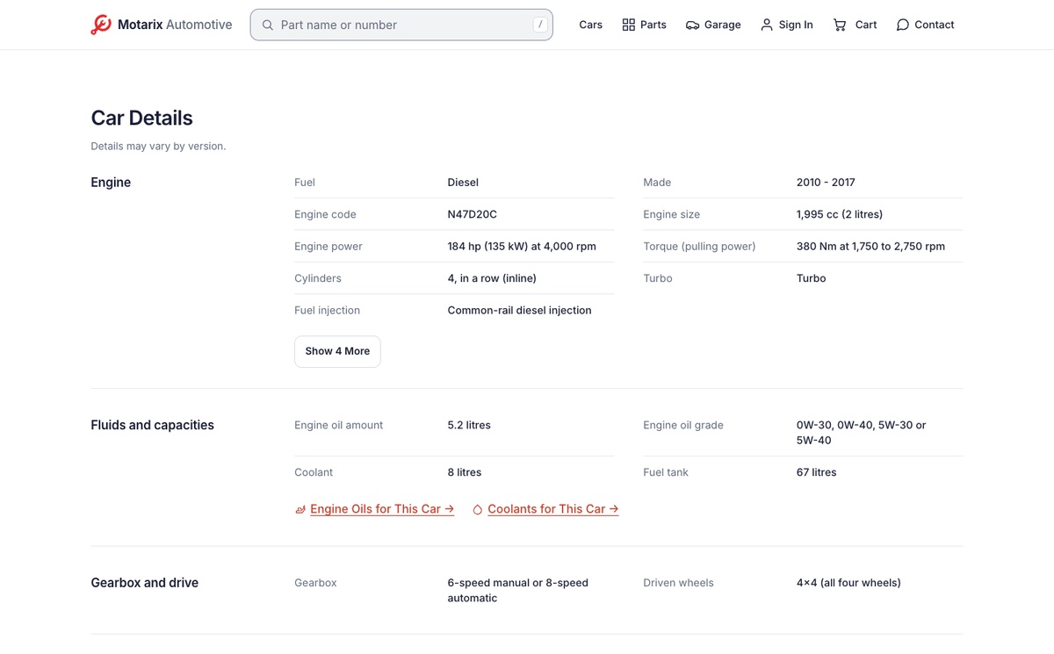
Task: Click the oil can icon beside Engine Oils
Action: (x=300, y=509)
